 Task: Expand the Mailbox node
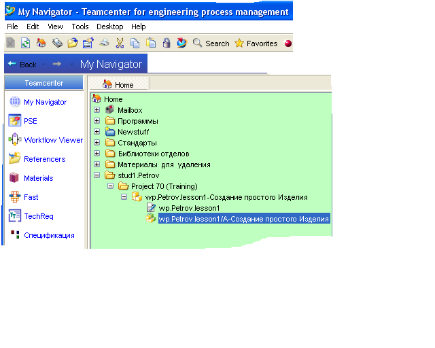tap(97, 110)
